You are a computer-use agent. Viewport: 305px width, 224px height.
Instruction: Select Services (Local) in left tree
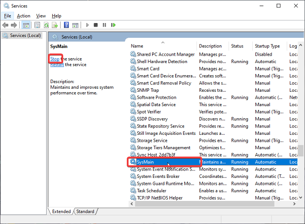click(25, 36)
